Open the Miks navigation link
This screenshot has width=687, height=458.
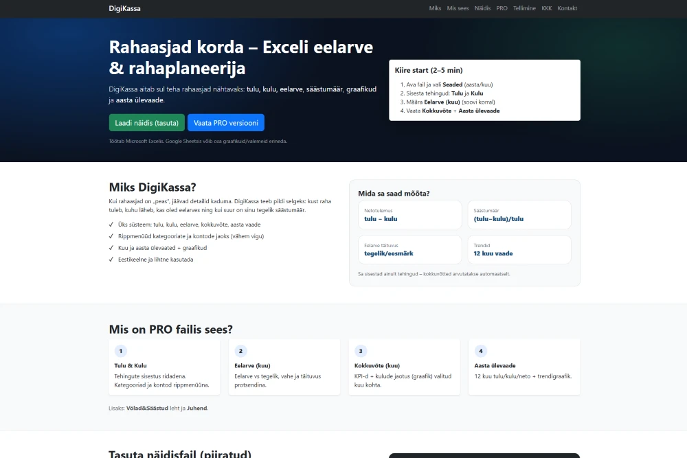click(x=435, y=8)
